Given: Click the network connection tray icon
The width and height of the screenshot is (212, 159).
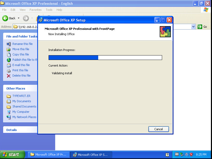Looking at the screenshot, I should pos(187,155).
